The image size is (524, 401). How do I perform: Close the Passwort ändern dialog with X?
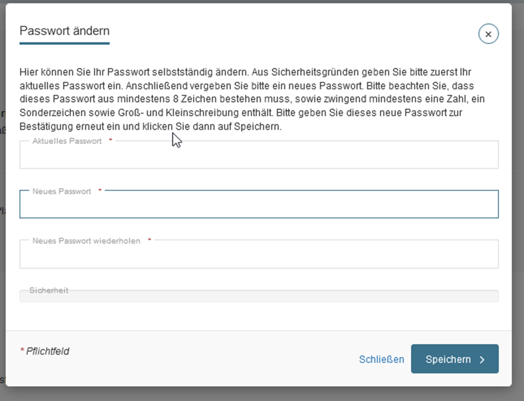tap(488, 34)
